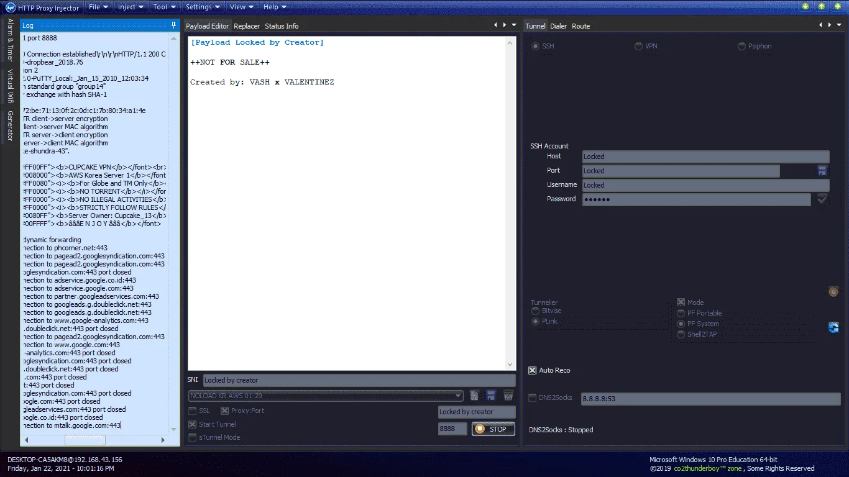The width and height of the screenshot is (849, 477).
Task: Click the Log horizontal scrollbar thumb
Action: pyautogui.click(x=85, y=440)
